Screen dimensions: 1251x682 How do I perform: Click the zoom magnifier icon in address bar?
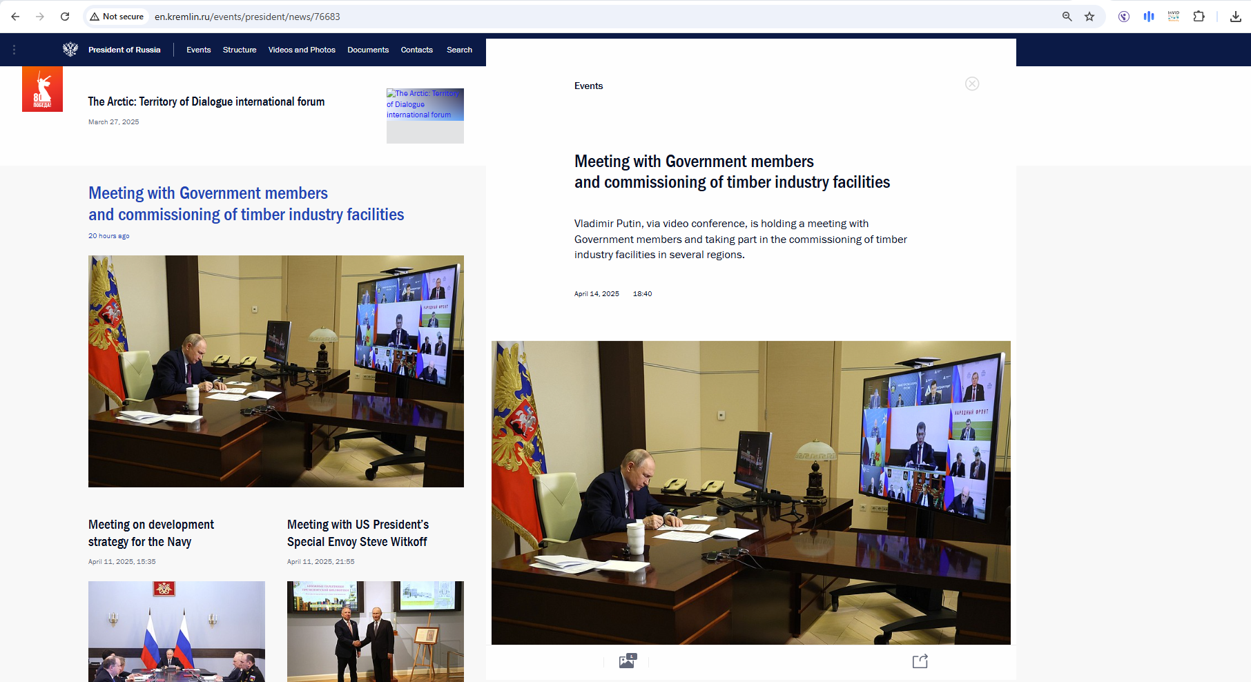pyautogui.click(x=1067, y=17)
